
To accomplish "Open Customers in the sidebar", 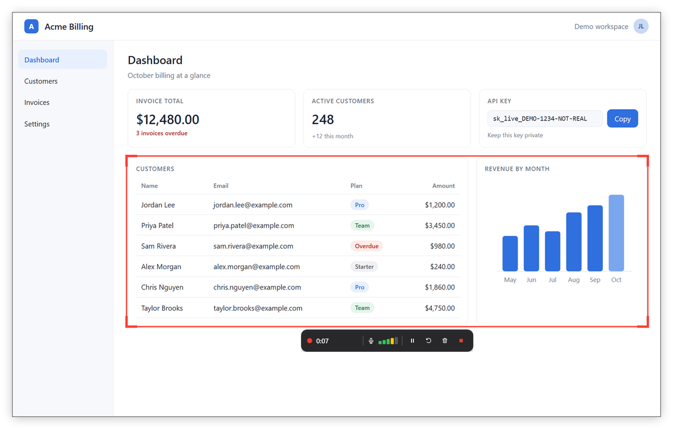I will coord(63,81).
